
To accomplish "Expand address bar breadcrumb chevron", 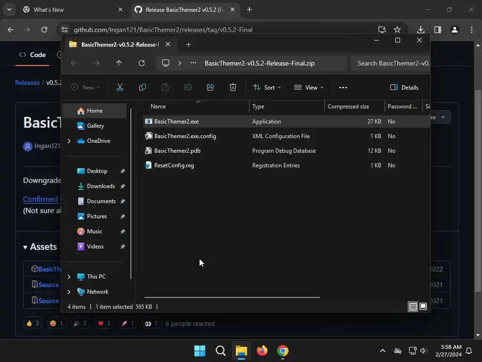I will pyautogui.click(x=180, y=63).
